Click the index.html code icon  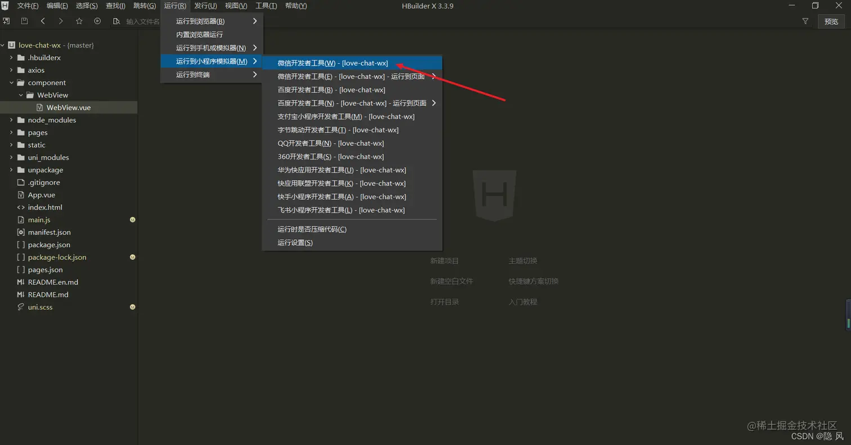21,207
